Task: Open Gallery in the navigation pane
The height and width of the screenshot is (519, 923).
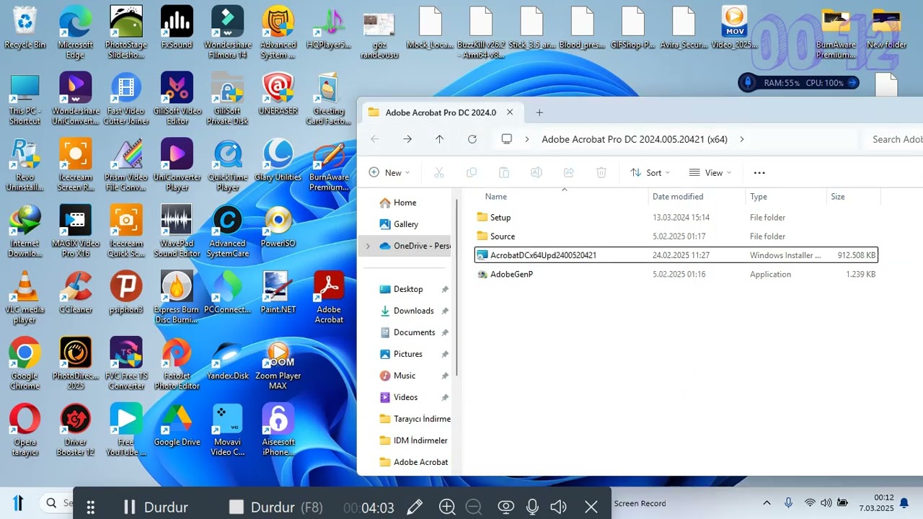Action: (406, 224)
